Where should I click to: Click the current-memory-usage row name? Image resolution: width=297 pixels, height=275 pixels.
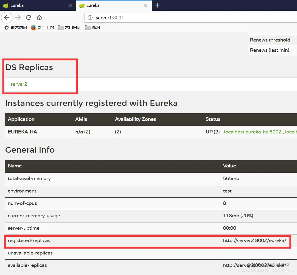point(34,216)
